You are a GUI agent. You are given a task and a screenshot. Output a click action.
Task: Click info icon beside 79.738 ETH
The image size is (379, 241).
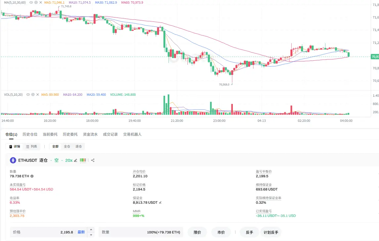point(32,176)
